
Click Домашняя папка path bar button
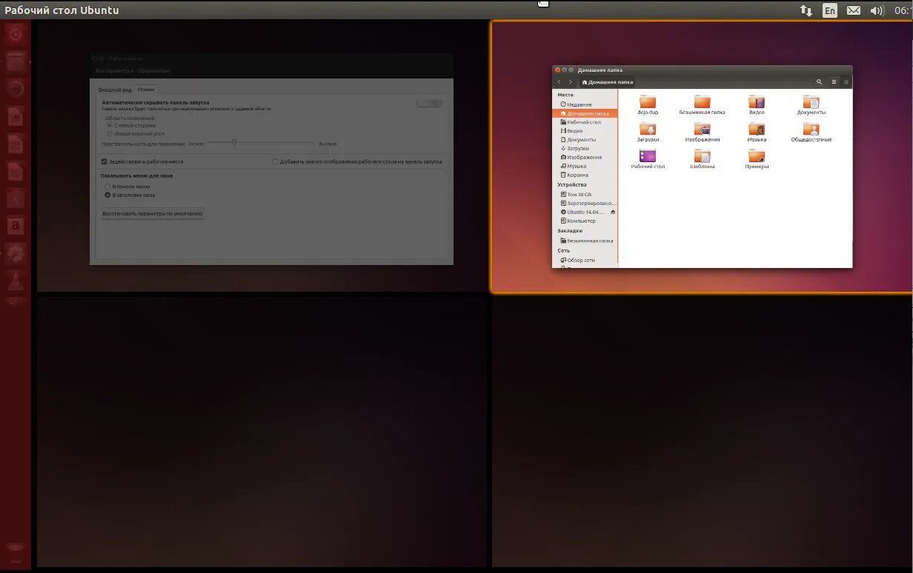point(608,82)
